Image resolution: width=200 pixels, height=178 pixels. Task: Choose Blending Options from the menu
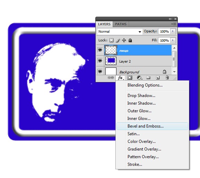145,85
